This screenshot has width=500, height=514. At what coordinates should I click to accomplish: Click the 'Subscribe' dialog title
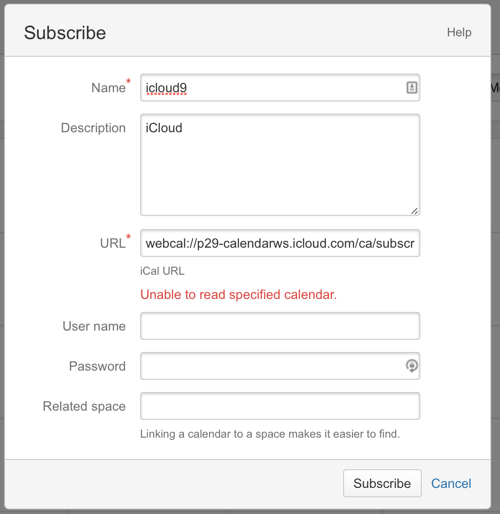[65, 33]
